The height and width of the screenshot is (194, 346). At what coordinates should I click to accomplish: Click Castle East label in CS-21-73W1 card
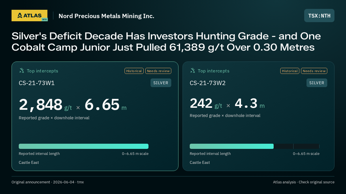[x=29, y=162]
